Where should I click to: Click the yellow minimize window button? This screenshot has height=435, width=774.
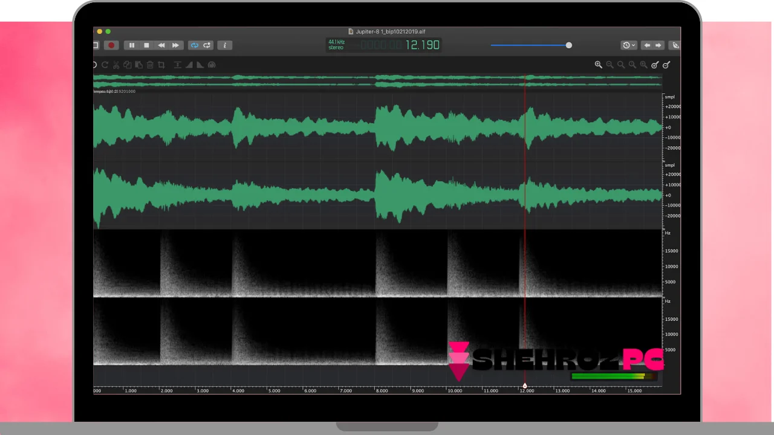[x=100, y=31]
